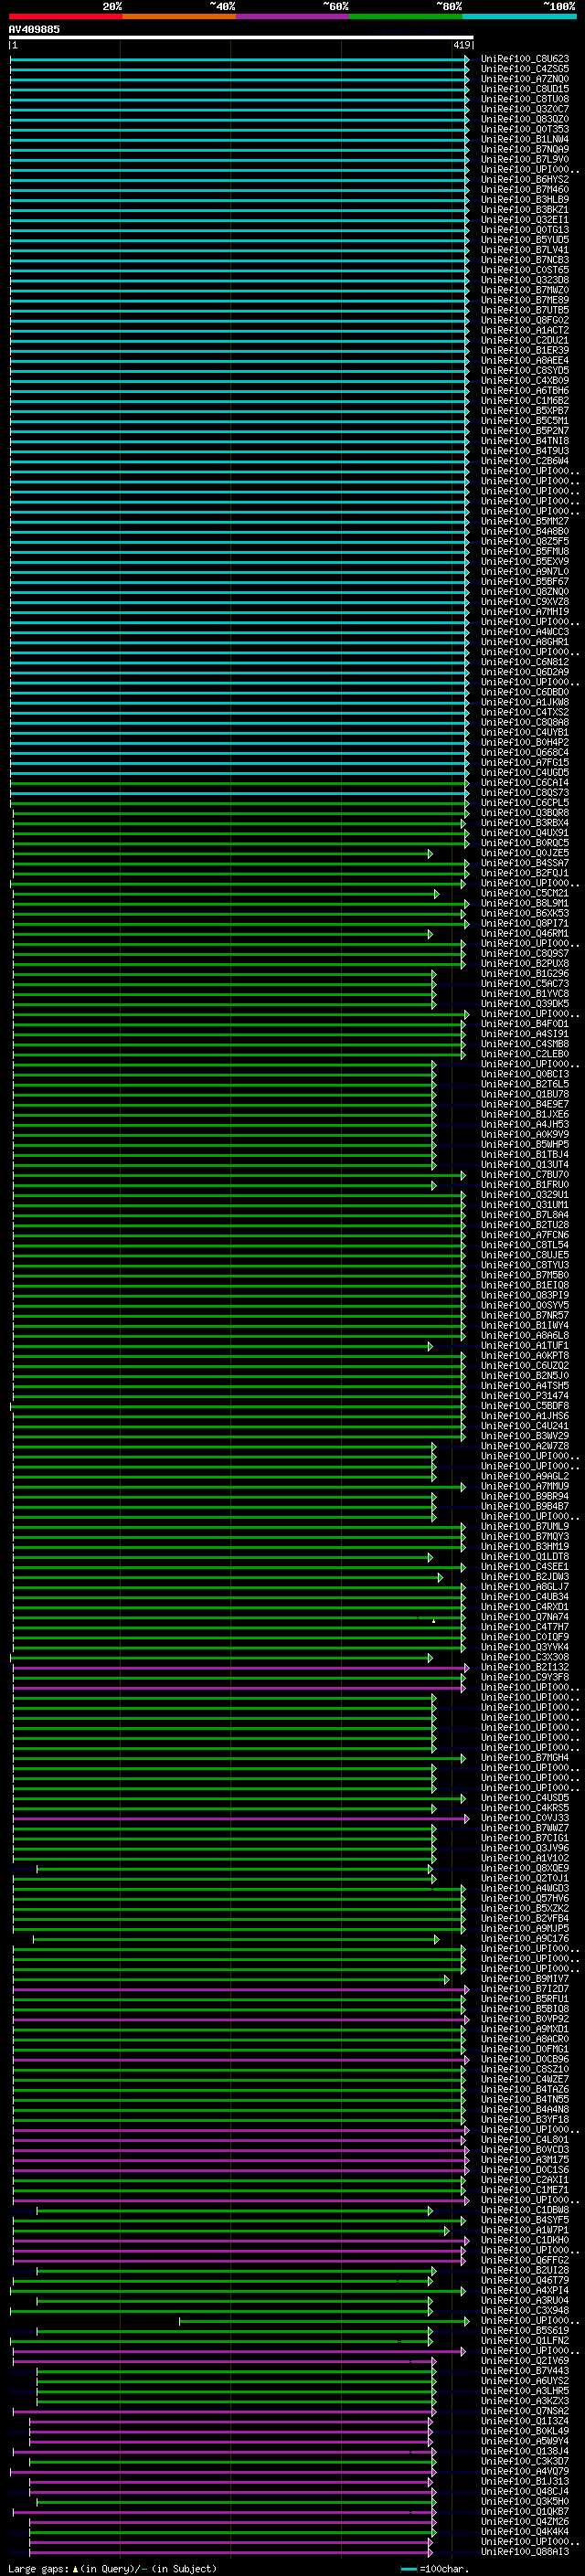Click the query end position 419
Viewport: 585px width, 2576px height.
[461, 45]
